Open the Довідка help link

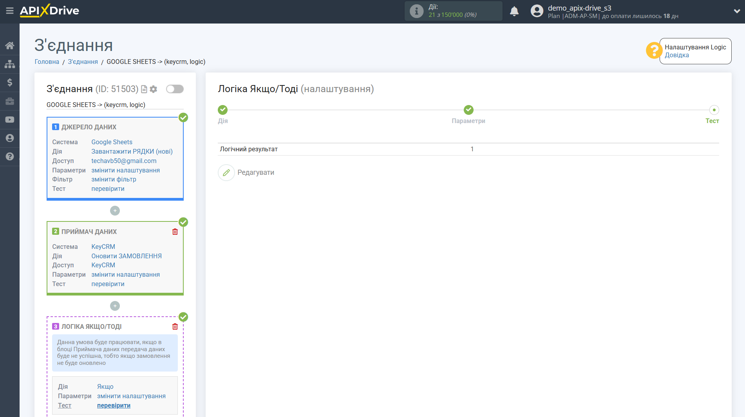click(676, 55)
